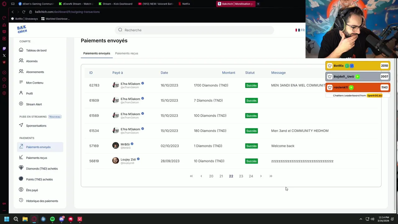Image resolution: width=398 pixels, height=224 pixels.
Task: Jump to first pagination page
Action: tap(191, 176)
